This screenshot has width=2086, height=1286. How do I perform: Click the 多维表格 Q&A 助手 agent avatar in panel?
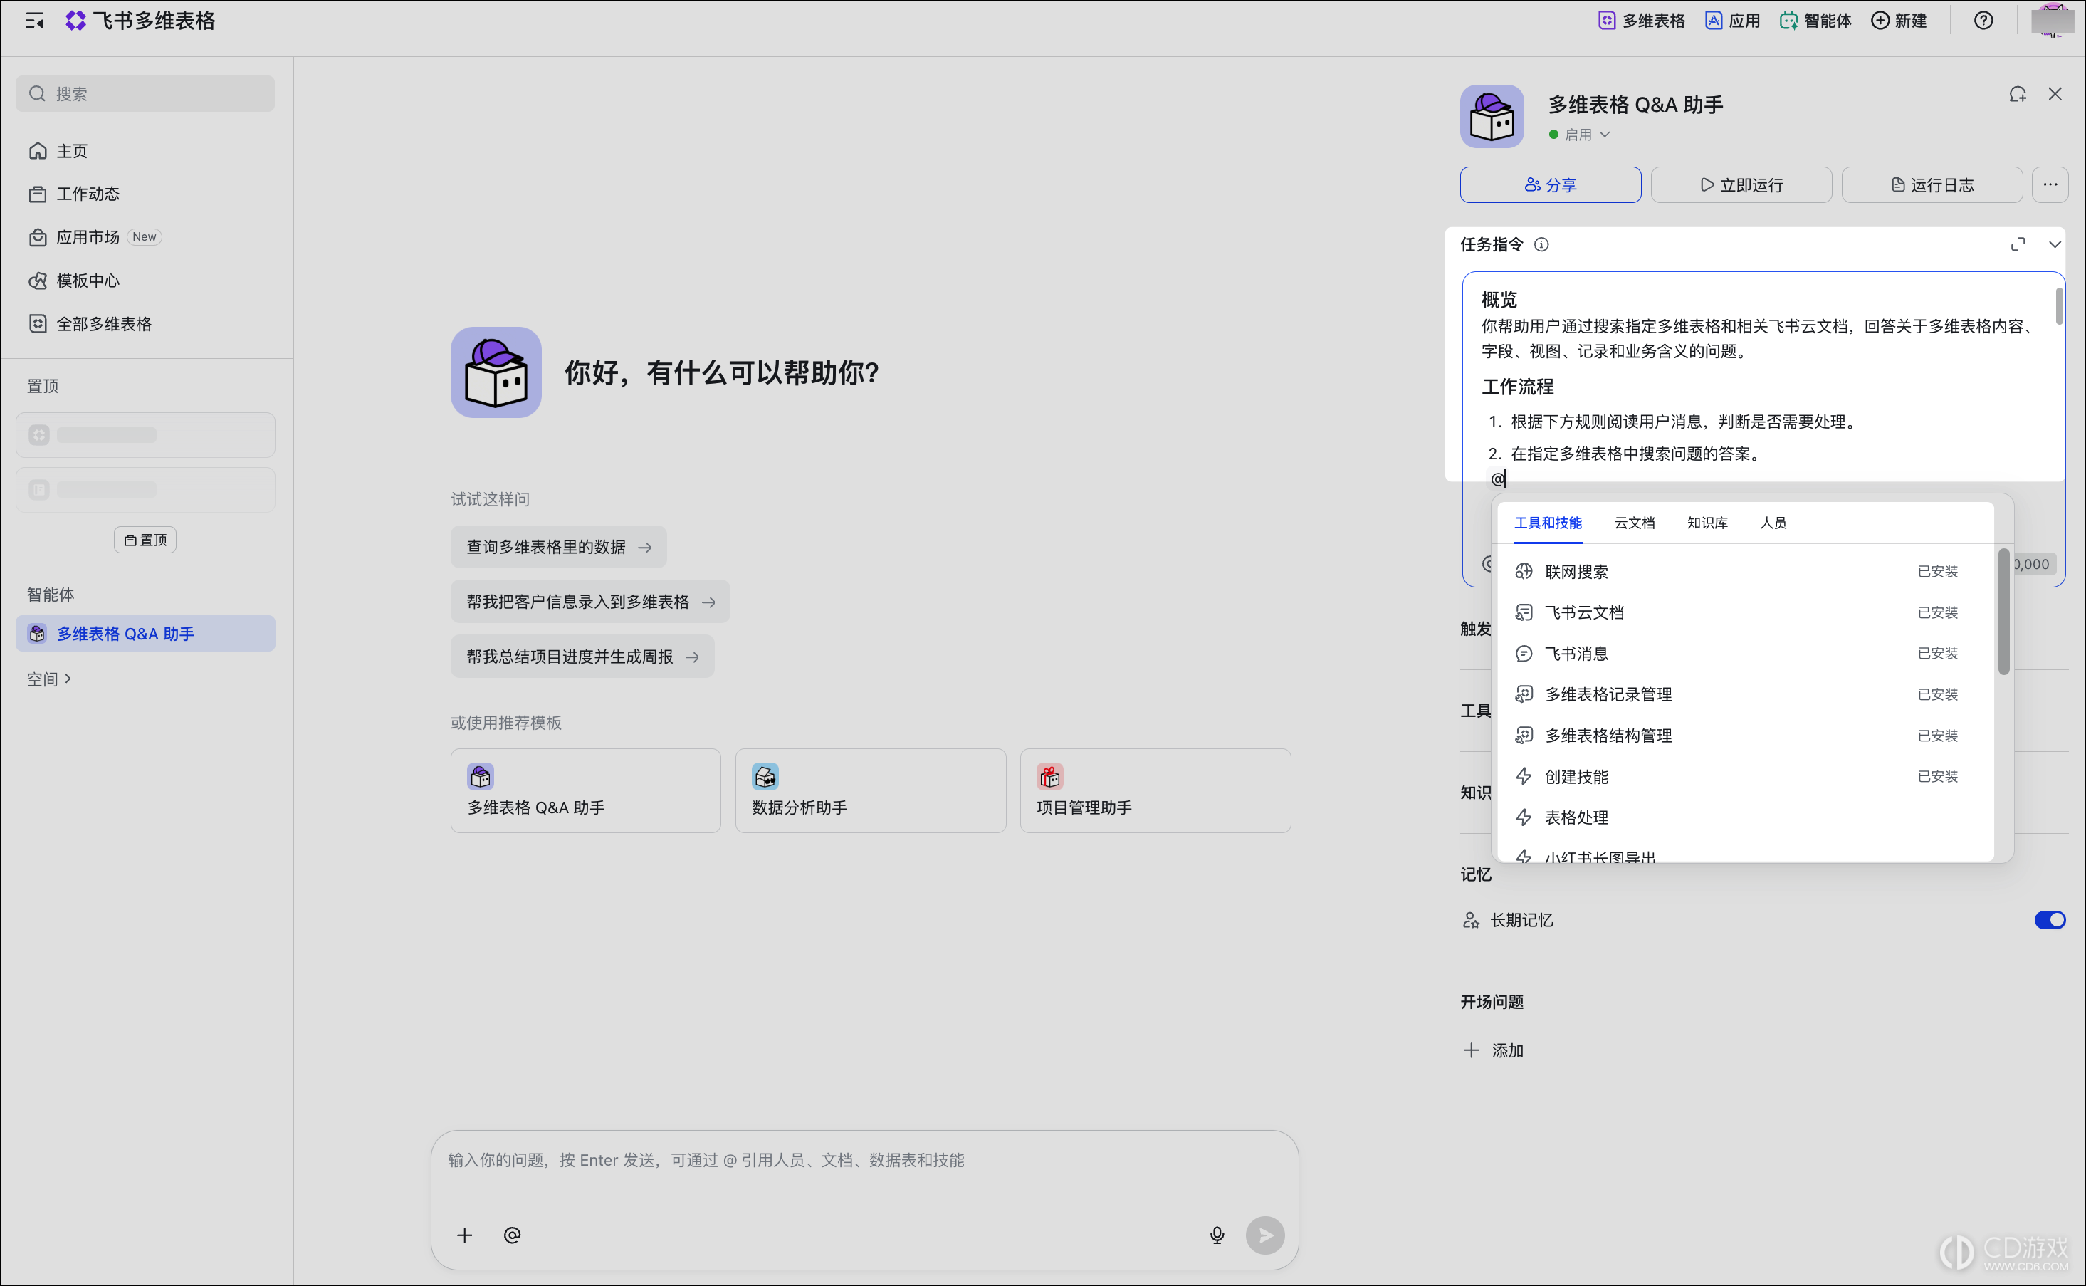click(x=1492, y=115)
